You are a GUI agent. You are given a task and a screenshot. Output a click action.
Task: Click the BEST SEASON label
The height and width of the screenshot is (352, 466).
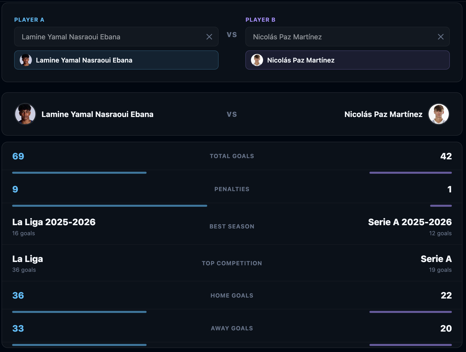(232, 226)
